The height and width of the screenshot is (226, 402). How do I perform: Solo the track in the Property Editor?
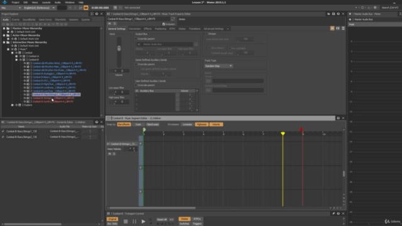coord(114,24)
